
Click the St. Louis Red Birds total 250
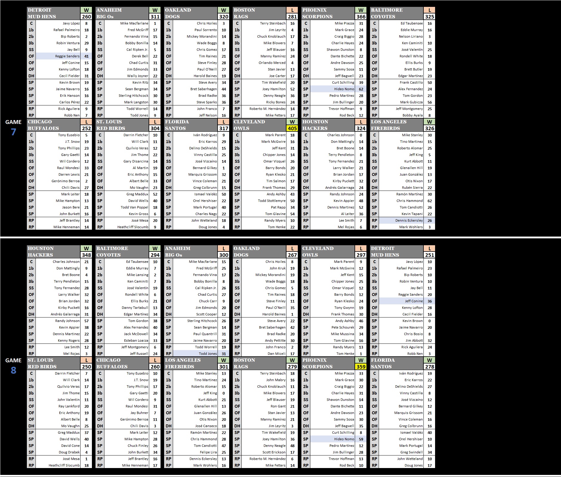click(86, 367)
